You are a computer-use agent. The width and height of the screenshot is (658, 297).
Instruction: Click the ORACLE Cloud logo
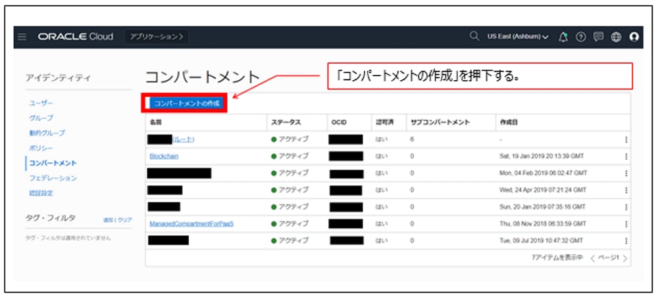[76, 37]
